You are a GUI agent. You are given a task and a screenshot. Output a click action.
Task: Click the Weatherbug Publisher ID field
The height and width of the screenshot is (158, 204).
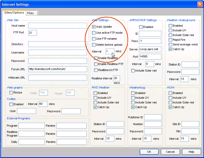[153, 117]
